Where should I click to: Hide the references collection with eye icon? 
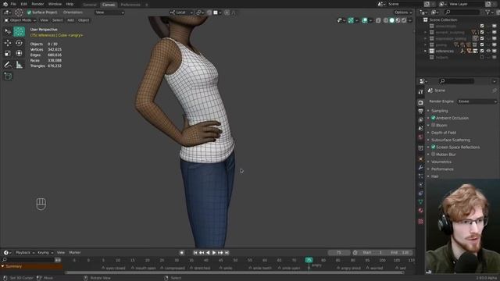coord(488,51)
